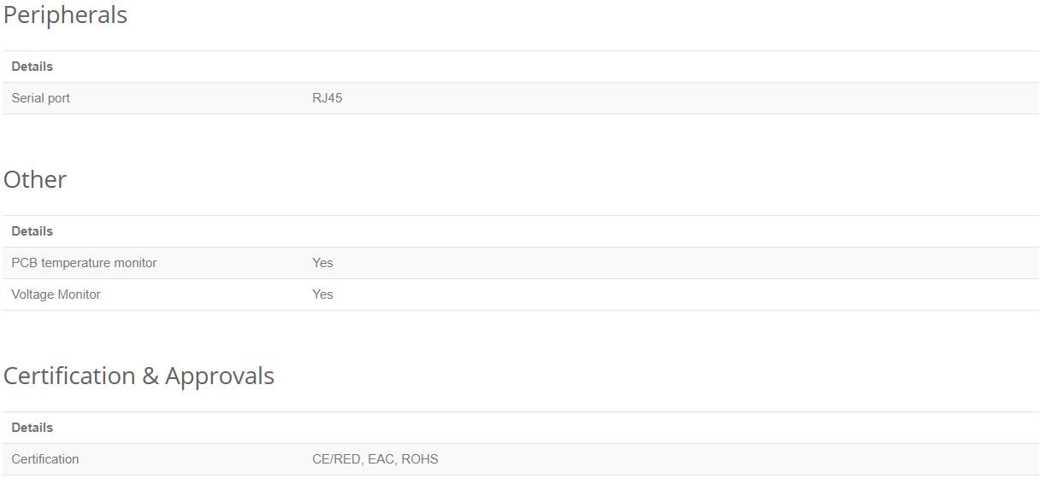Click the Certification table row
Viewport: 1044px width, 484px height.
point(521,459)
